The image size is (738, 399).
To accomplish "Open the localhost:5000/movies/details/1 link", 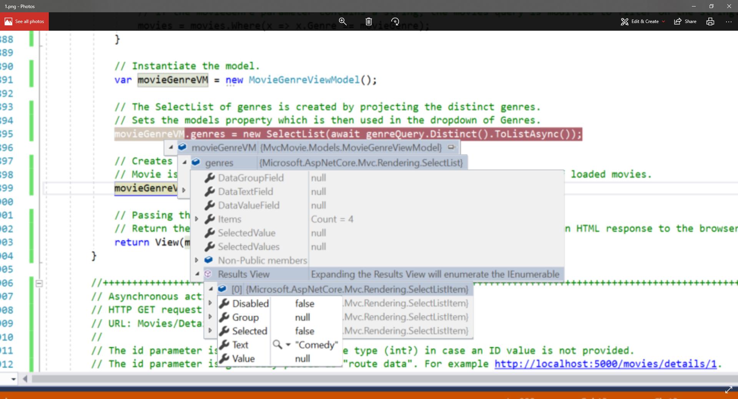I will pos(605,364).
